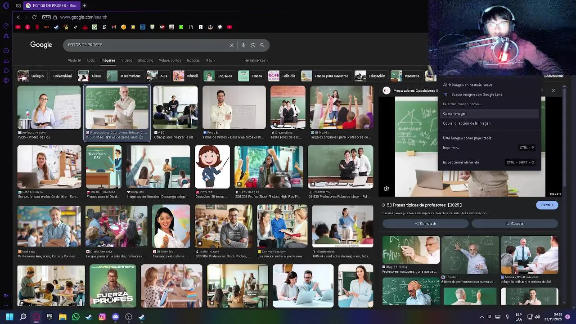
Task: Close the image preview panel
Action: [x=553, y=90]
